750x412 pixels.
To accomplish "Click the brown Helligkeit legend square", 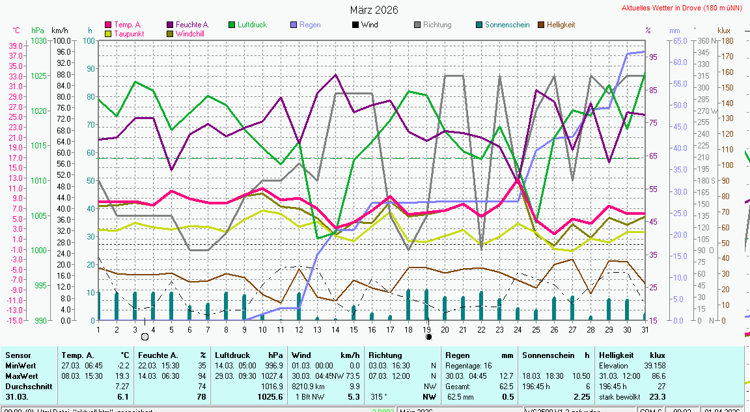I will coord(541,25).
